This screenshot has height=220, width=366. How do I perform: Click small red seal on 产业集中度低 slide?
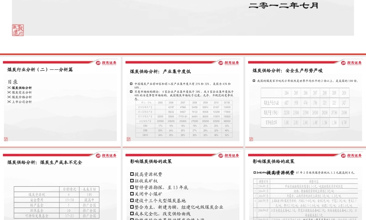(x=128, y=139)
